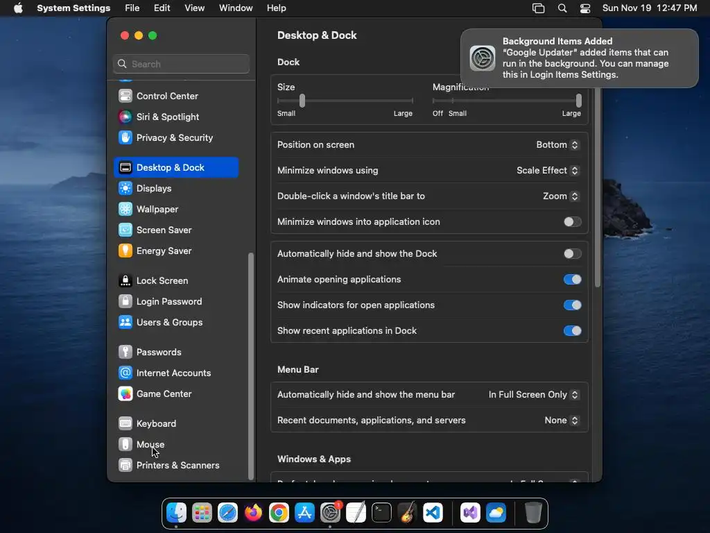The image size is (710, 533).
Task: Open the View menu
Action: 194,8
